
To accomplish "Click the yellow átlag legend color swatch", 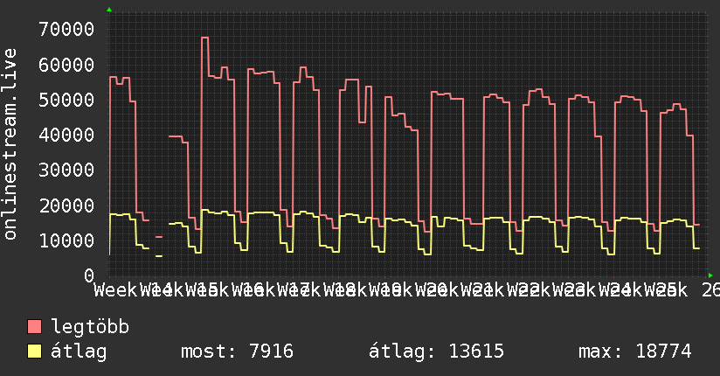I will 34,352.
